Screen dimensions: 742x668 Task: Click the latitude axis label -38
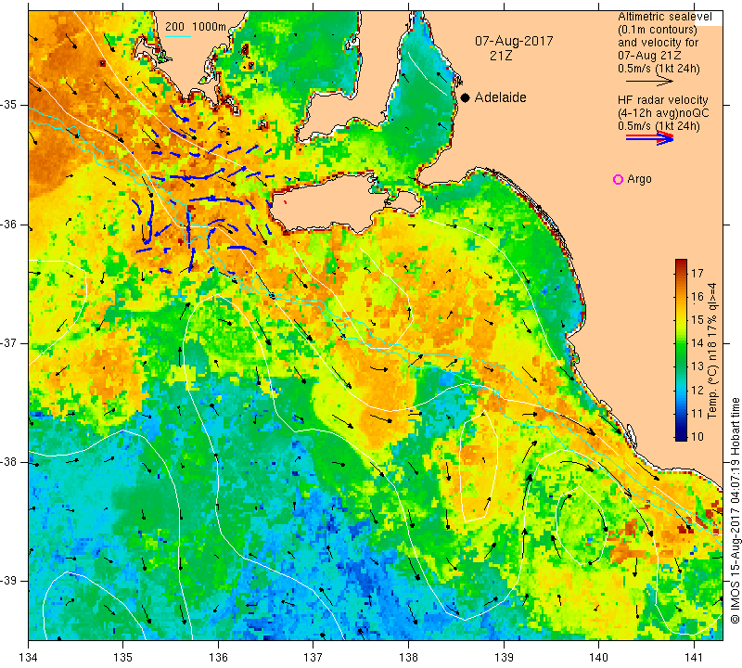(9, 462)
